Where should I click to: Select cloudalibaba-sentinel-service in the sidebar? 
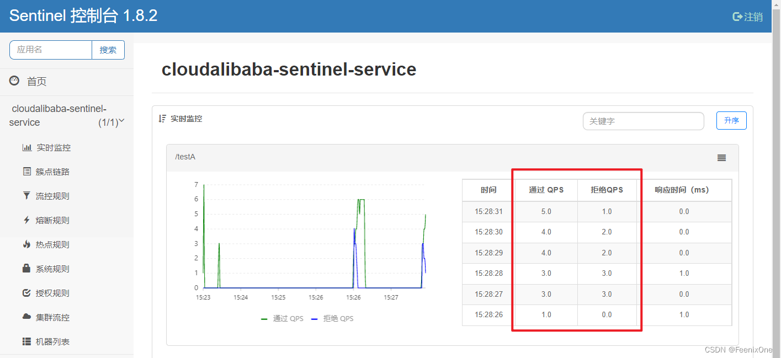coord(59,115)
